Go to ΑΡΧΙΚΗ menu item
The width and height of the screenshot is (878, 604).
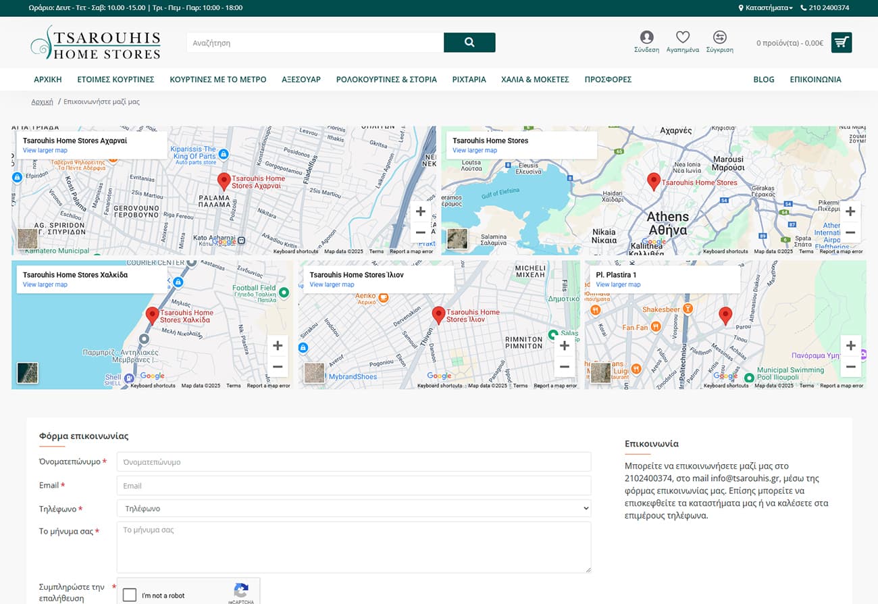pos(48,79)
